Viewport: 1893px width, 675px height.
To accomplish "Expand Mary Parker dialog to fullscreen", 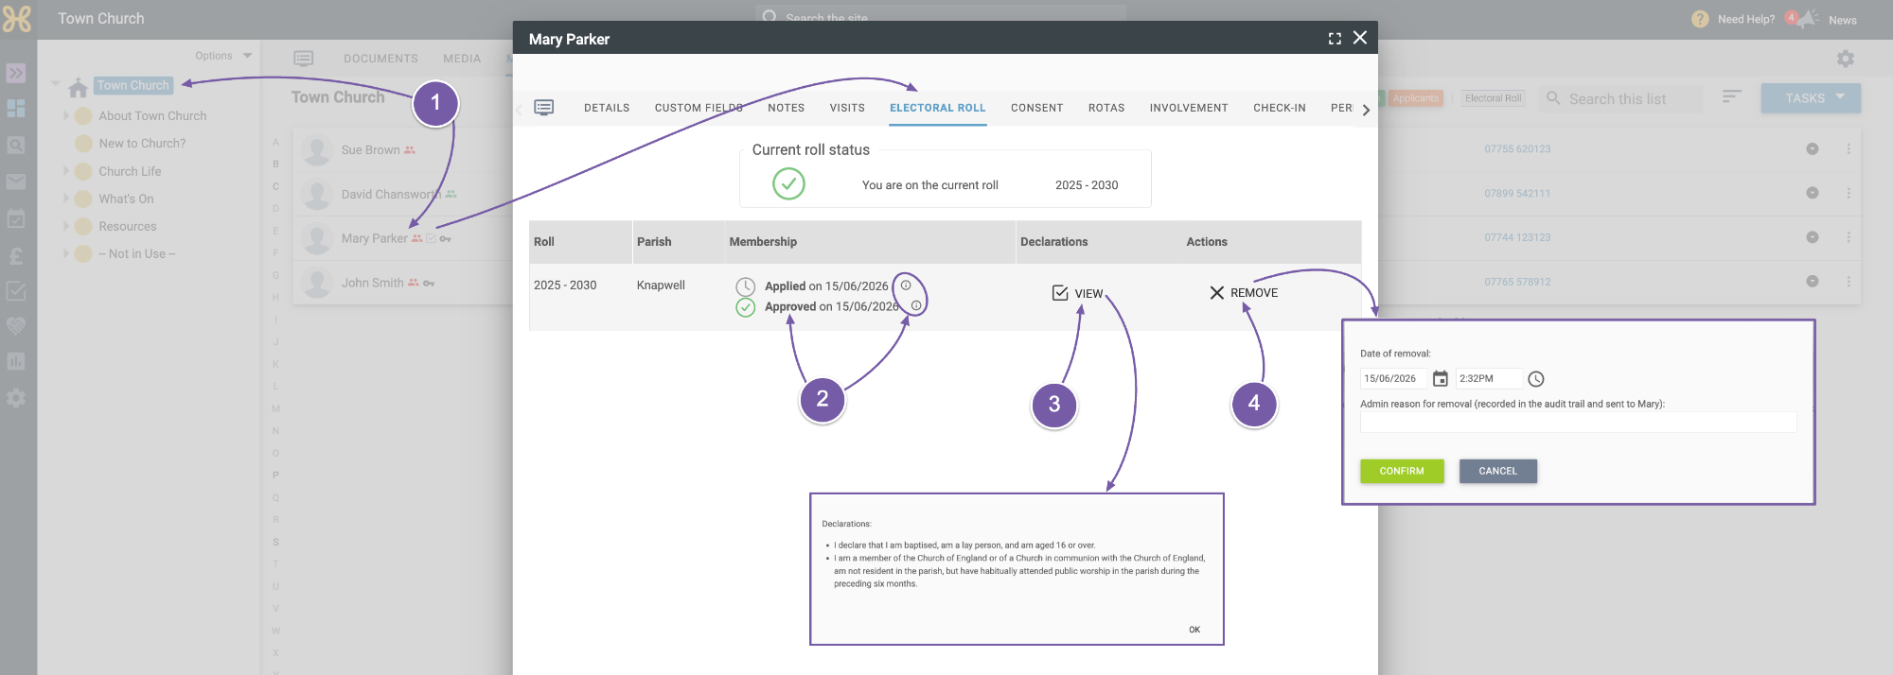I will [x=1335, y=39].
